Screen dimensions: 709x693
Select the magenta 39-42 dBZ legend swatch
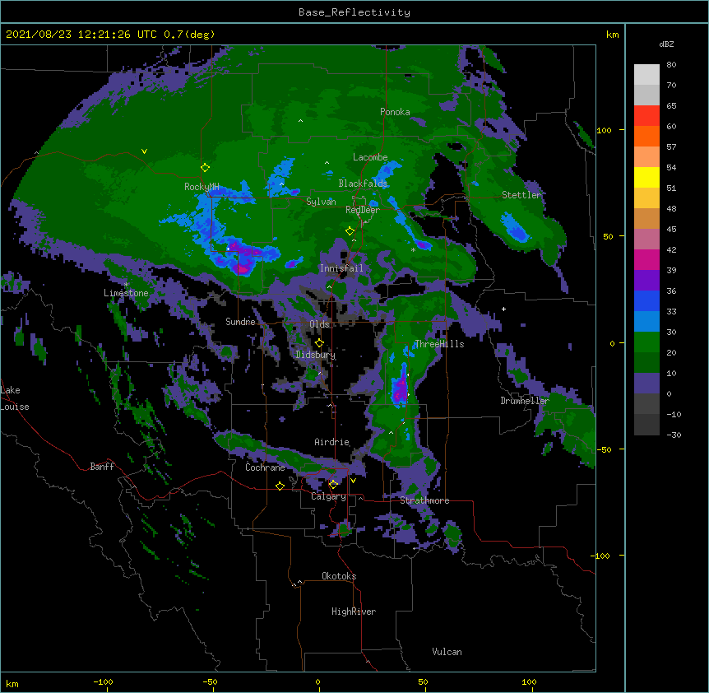[x=646, y=259]
